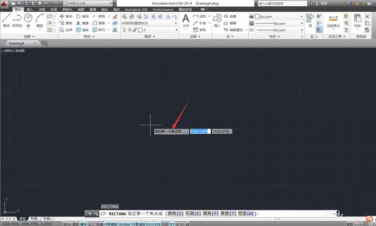
Task: Click the Copy (复制) tool
Action: (x=66, y=23)
